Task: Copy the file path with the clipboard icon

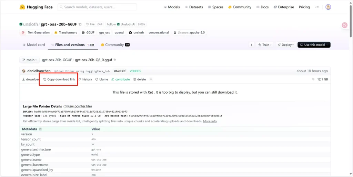Action: [115, 60]
